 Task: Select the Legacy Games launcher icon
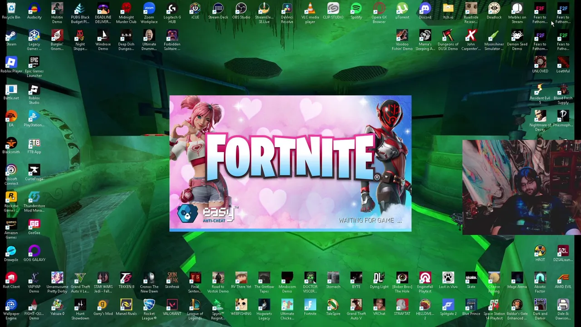pyautogui.click(x=34, y=40)
